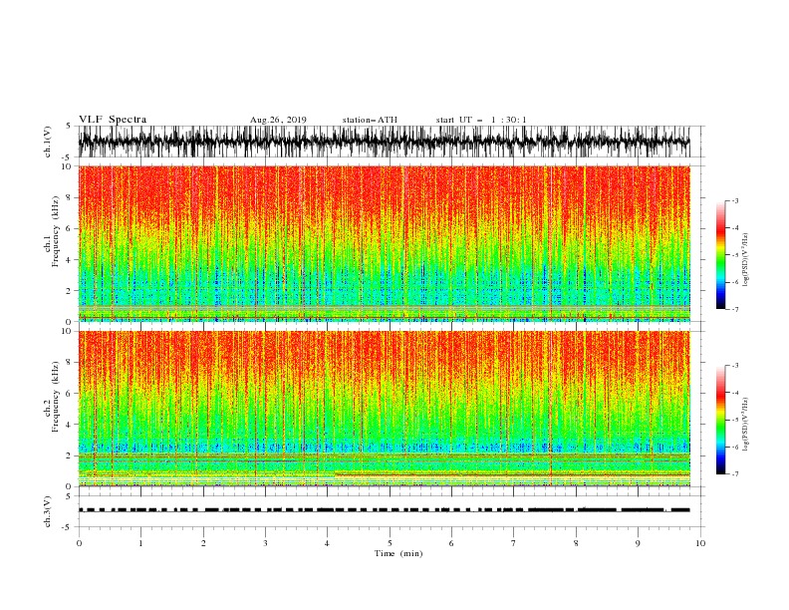
Task: Select the "ch.2 Frequency (kHz)" axis label
Action: [52, 397]
